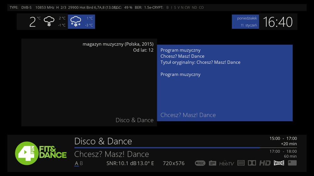This screenshot has width=314, height=176.
Task: Click next programme title Chcesz? Masz! Dance
Action: click(111, 154)
